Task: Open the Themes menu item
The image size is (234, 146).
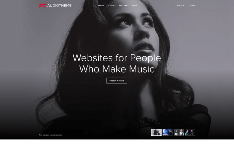Action: click(x=100, y=5)
